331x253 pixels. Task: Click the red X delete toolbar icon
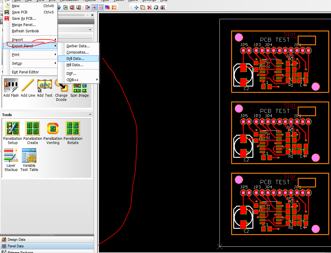click(149, 7)
